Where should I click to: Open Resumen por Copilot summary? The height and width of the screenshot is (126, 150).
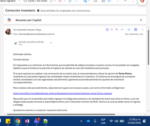28,20
